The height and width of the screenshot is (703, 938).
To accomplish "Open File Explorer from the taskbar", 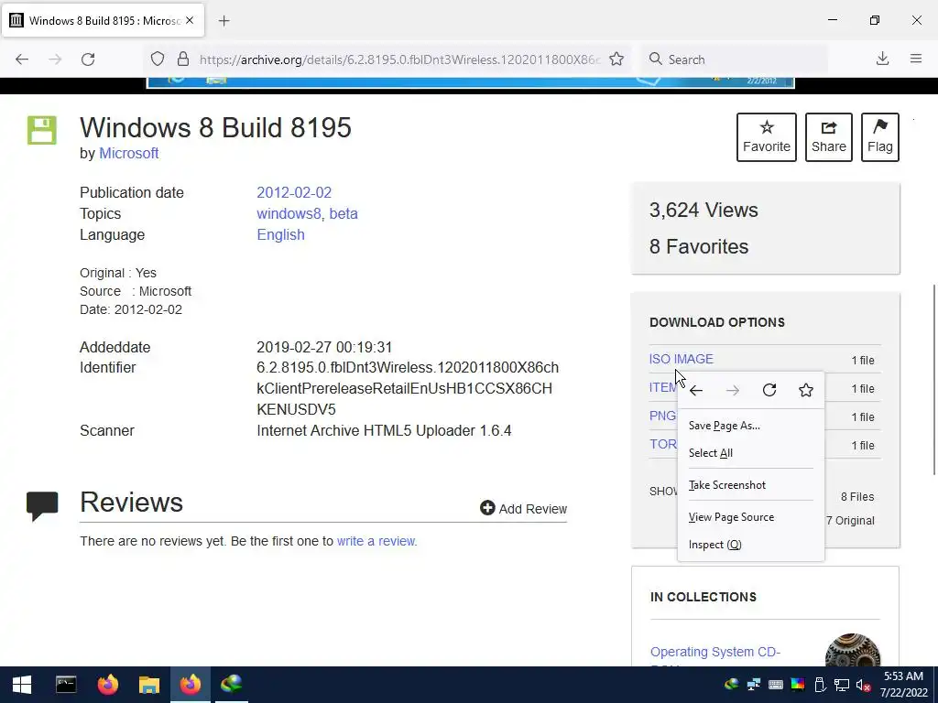I will (149, 685).
